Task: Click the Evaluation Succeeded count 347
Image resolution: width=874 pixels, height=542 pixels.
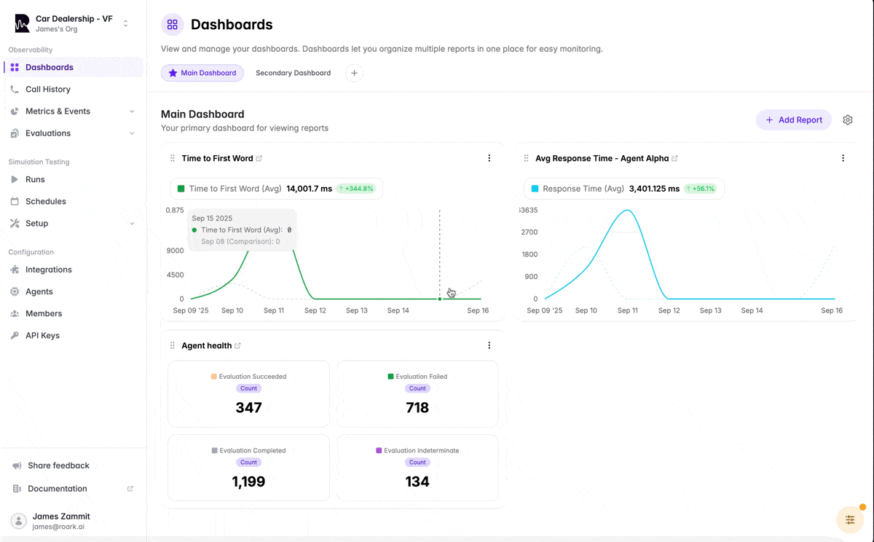Action: coord(248,408)
